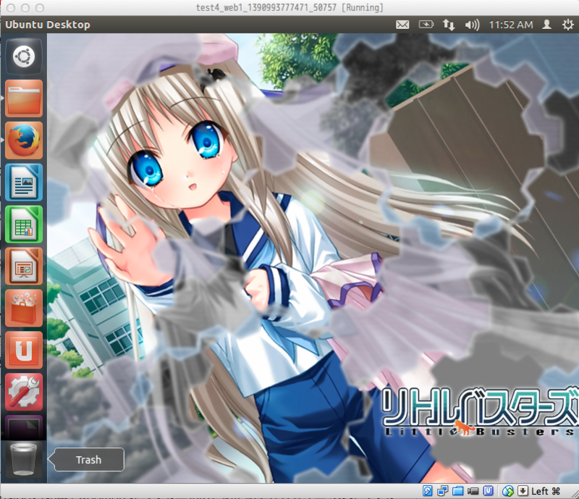Click the VirtualBox window title text
This screenshot has height=499, width=579.
click(x=289, y=8)
